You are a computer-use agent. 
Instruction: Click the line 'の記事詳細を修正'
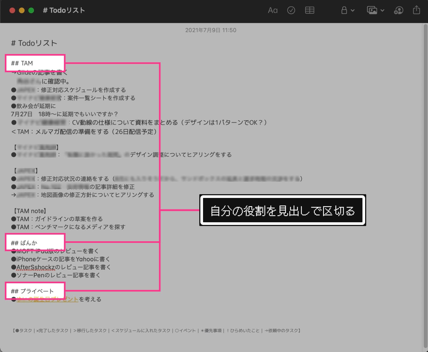[112, 187]
